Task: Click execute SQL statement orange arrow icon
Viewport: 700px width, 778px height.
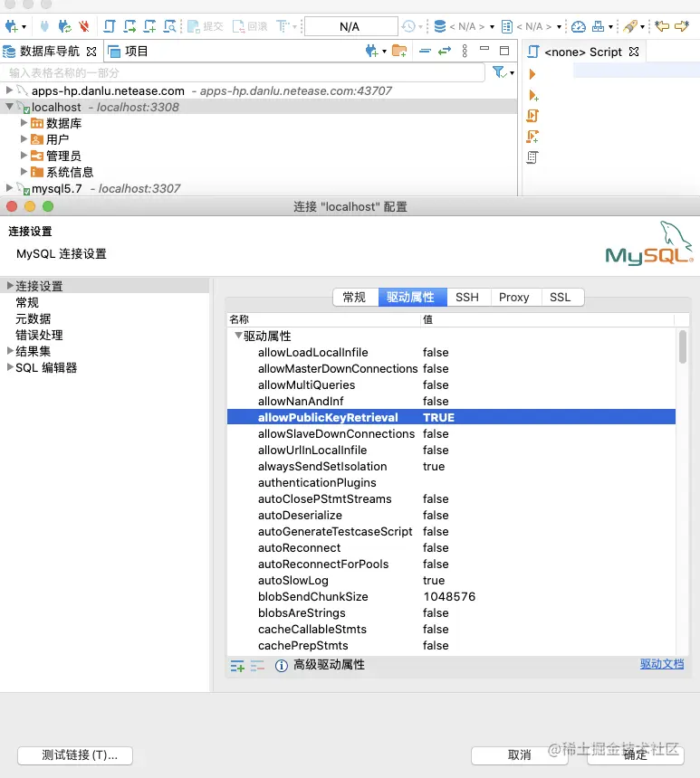Action: coord(532,74)
